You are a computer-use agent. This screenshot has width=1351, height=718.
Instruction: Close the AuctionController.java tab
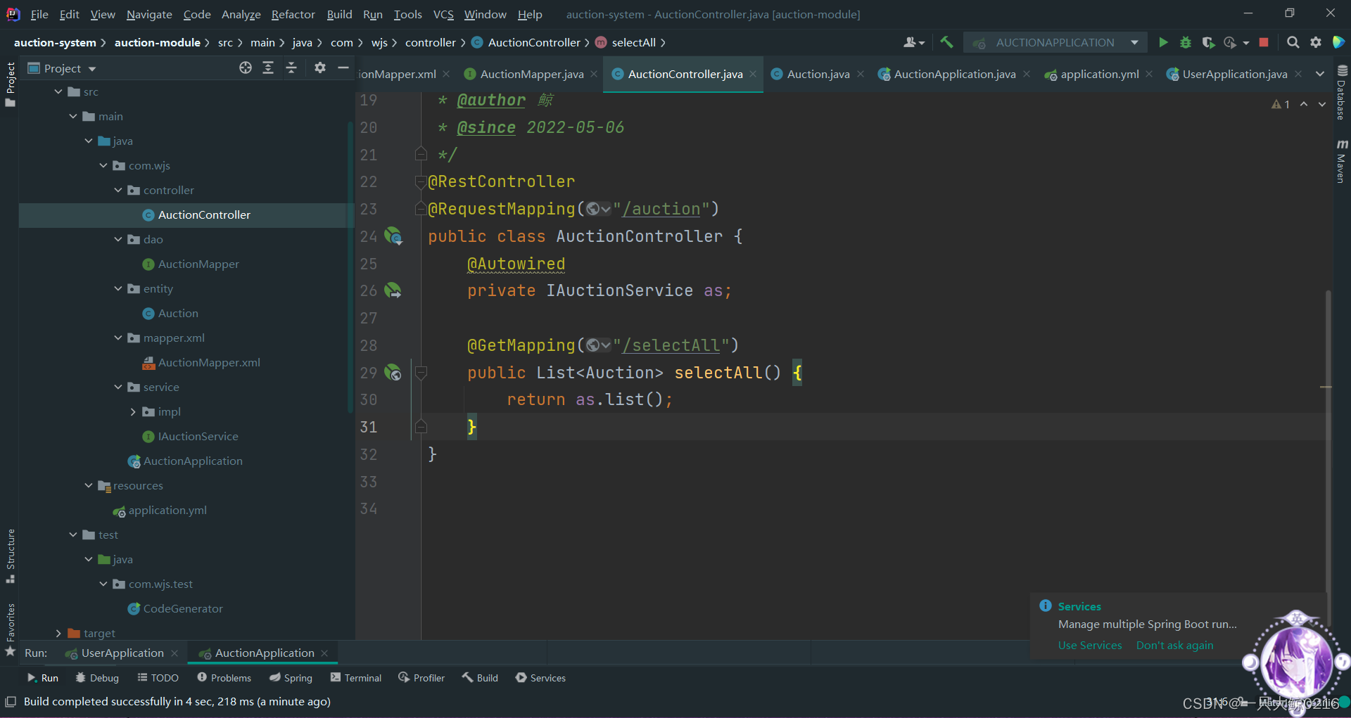753,74
